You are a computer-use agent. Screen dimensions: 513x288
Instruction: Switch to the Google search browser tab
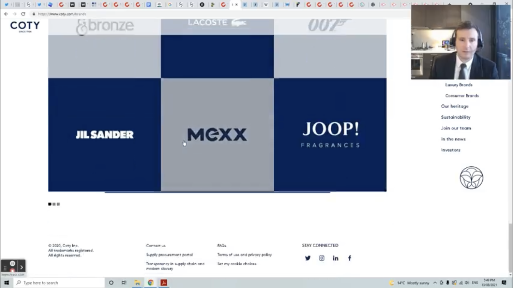point(170,5)
